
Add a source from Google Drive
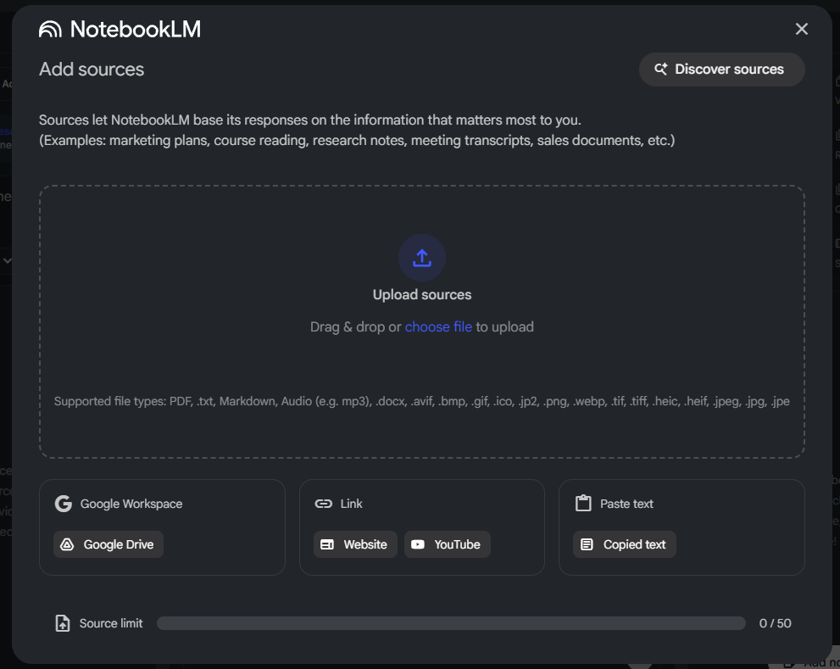pyautogui.click(x=108, y=544)
